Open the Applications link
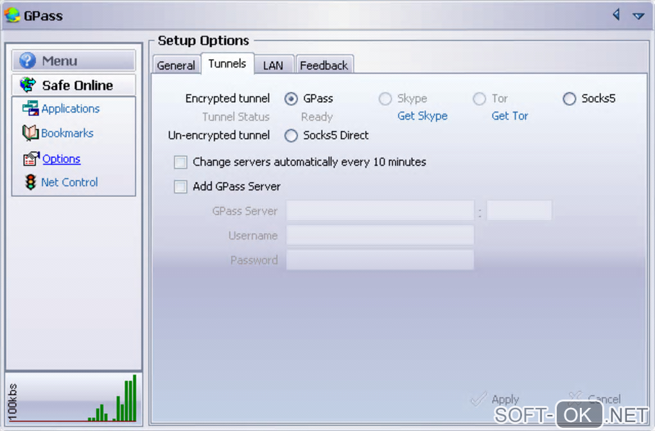655x431 pixels. [70, 109]
